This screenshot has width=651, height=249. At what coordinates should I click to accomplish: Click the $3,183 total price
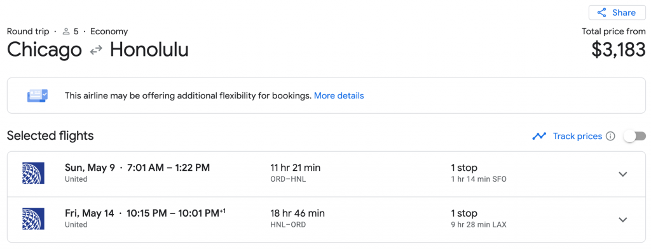pyautogui.click(x=619, y=50)
